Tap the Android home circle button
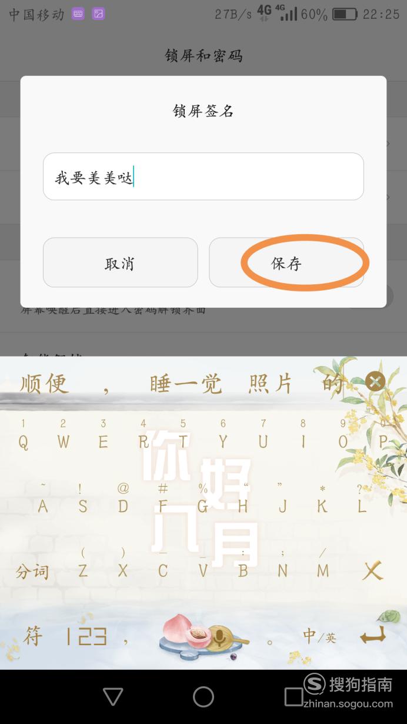The height and width of the screenshot is (724, 407). click(203, 697)
